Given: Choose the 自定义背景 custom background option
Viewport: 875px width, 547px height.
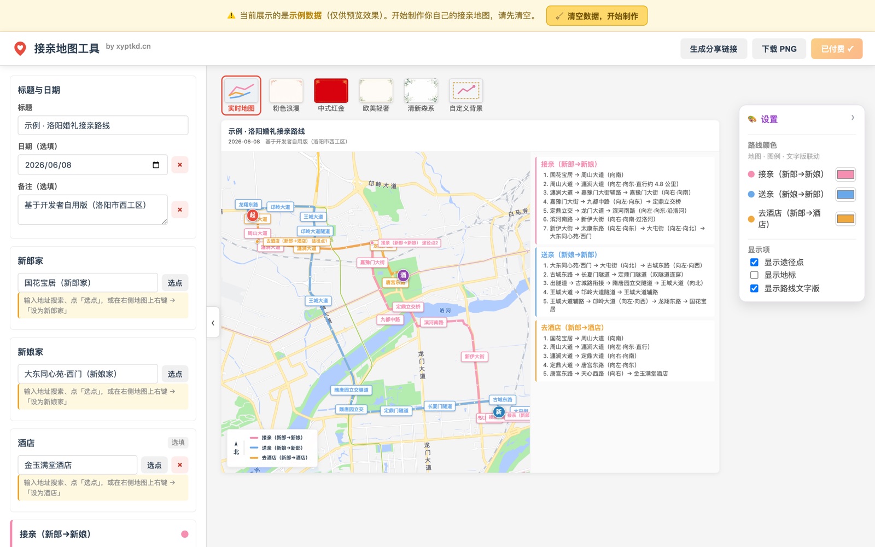Looking at the screenshot, I should tap(466, 95).
